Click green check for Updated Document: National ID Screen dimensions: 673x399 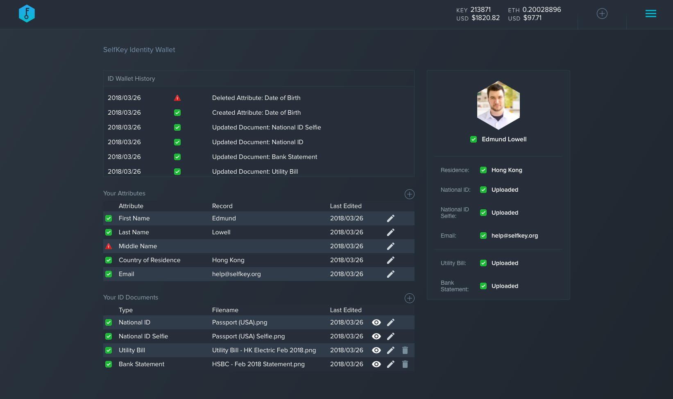tap(177, 142)
